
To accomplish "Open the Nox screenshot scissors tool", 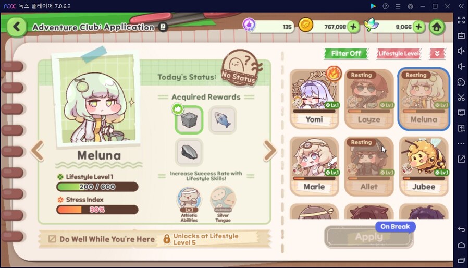I will 461,97.
